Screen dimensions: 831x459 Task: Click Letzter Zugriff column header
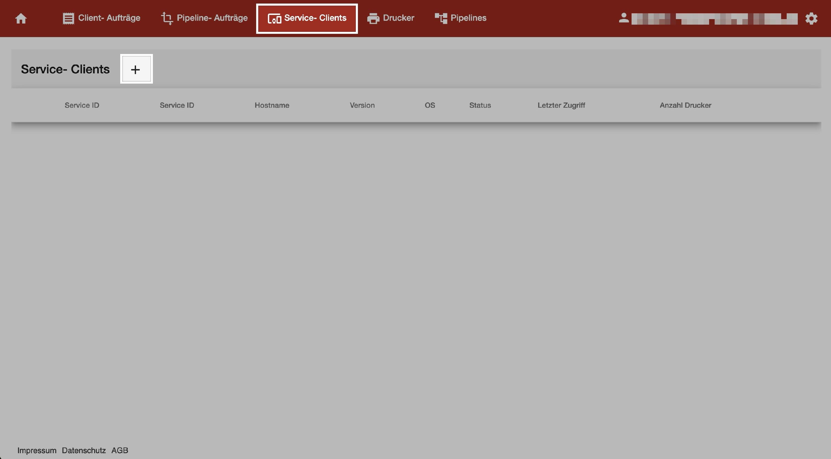[561, 105]
